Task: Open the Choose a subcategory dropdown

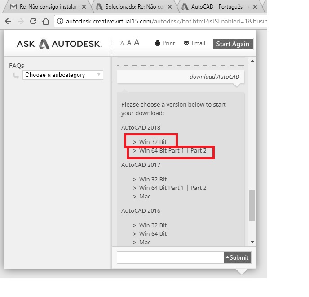Action: click(63, 75)
